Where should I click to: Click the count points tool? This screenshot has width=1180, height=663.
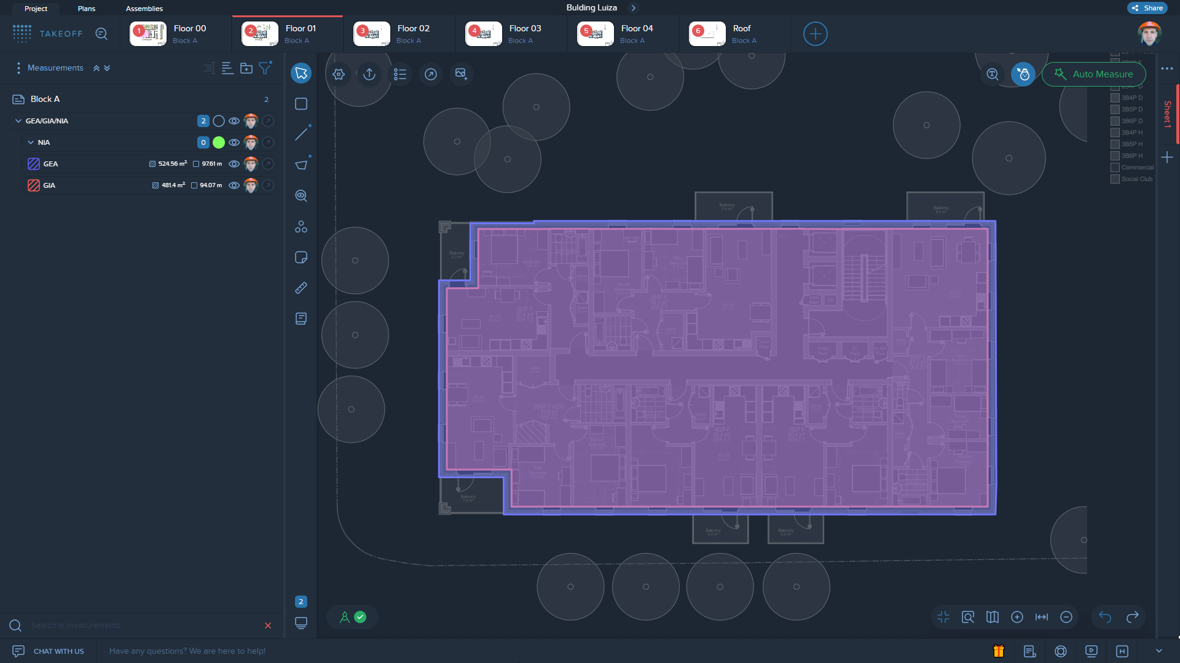pos(301,227)
